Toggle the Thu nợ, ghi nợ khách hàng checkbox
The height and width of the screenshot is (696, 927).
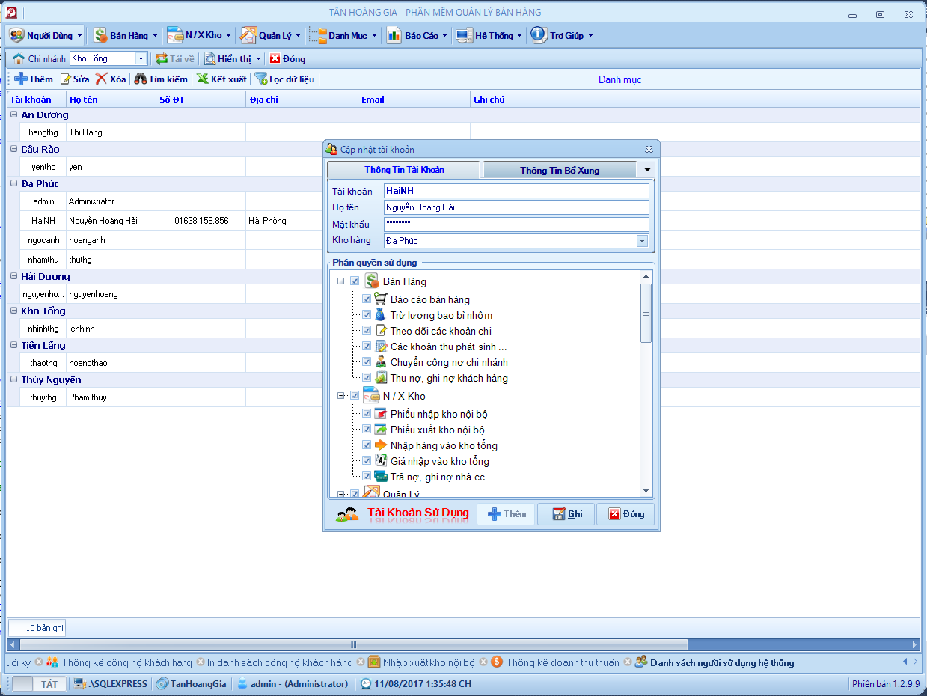click(367, 378)
